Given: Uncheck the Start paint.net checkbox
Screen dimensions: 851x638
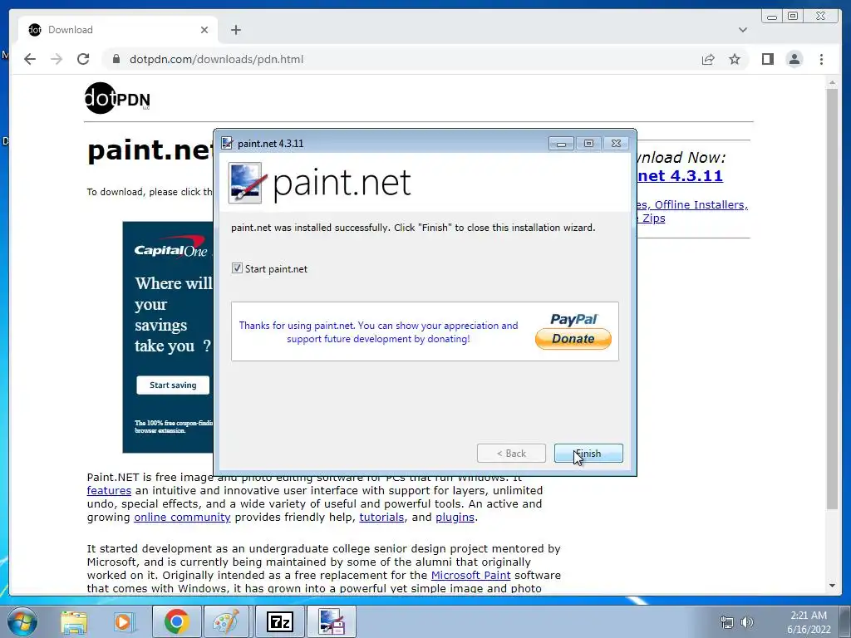Looking at the screenshot, I should pos(237,268).
